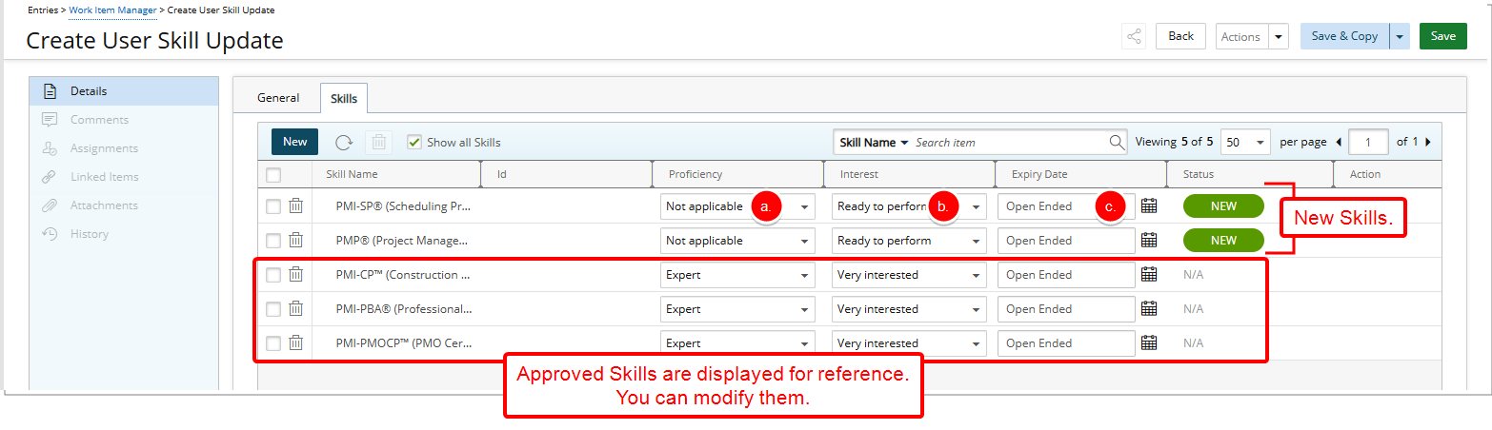Click the green Save button
Viewport: 1492px width, 430px height.
click(x=1442, y=36)
